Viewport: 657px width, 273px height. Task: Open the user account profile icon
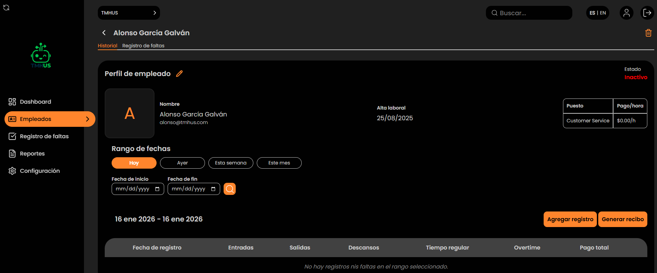[626, 13]
